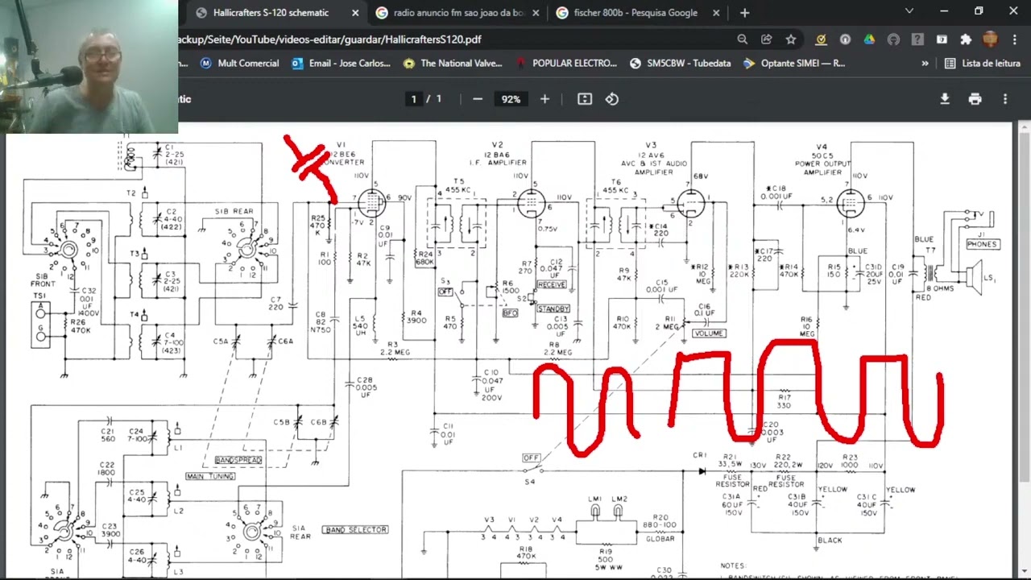Expand the tab search dropdown arrow
Screen dimensions: 1031x580
click(x=909, y=11)
